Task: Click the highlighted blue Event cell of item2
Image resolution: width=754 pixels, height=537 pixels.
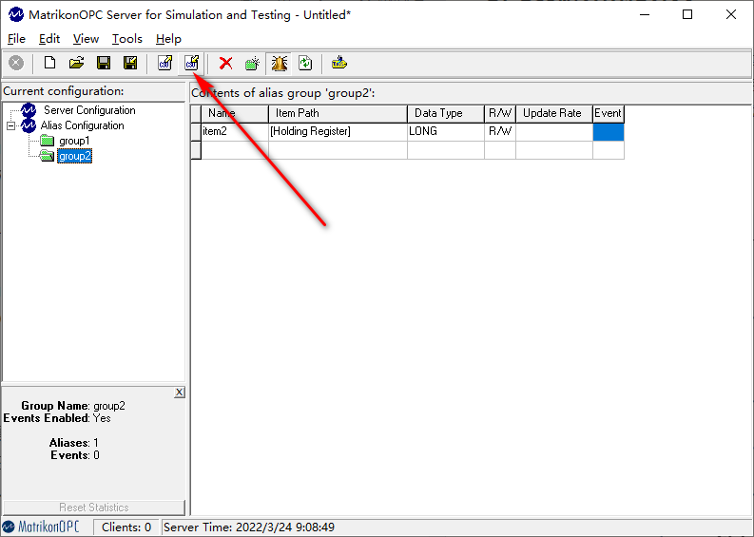Action: (x=609, y=132)
